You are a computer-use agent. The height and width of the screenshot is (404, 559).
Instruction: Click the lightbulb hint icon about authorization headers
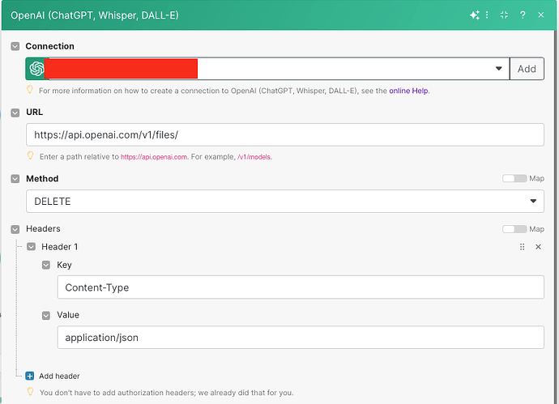[30, 392]
